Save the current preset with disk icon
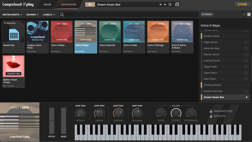Screen dimensions: 252x142 [177, 4]
